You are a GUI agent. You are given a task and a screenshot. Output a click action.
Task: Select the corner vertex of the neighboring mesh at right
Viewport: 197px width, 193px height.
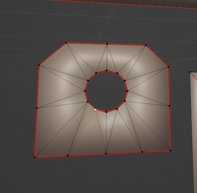coord(190,72)
